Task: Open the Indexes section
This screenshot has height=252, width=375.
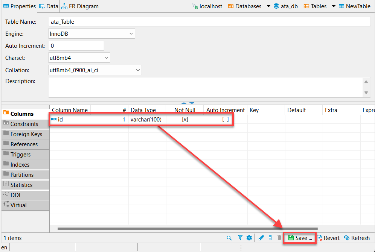Action: coord(25,165)
